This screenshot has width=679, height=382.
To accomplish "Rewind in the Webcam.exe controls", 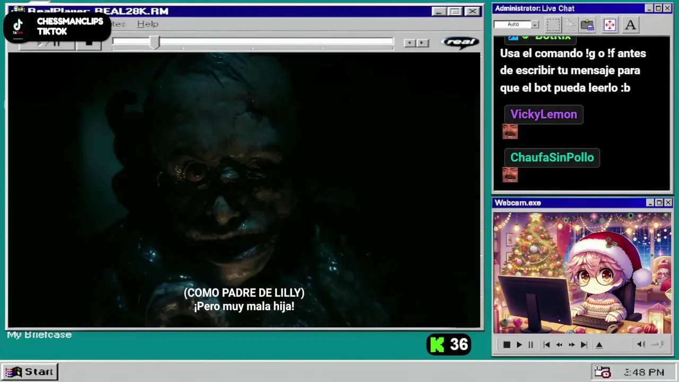I will click(x=559, y=345).
